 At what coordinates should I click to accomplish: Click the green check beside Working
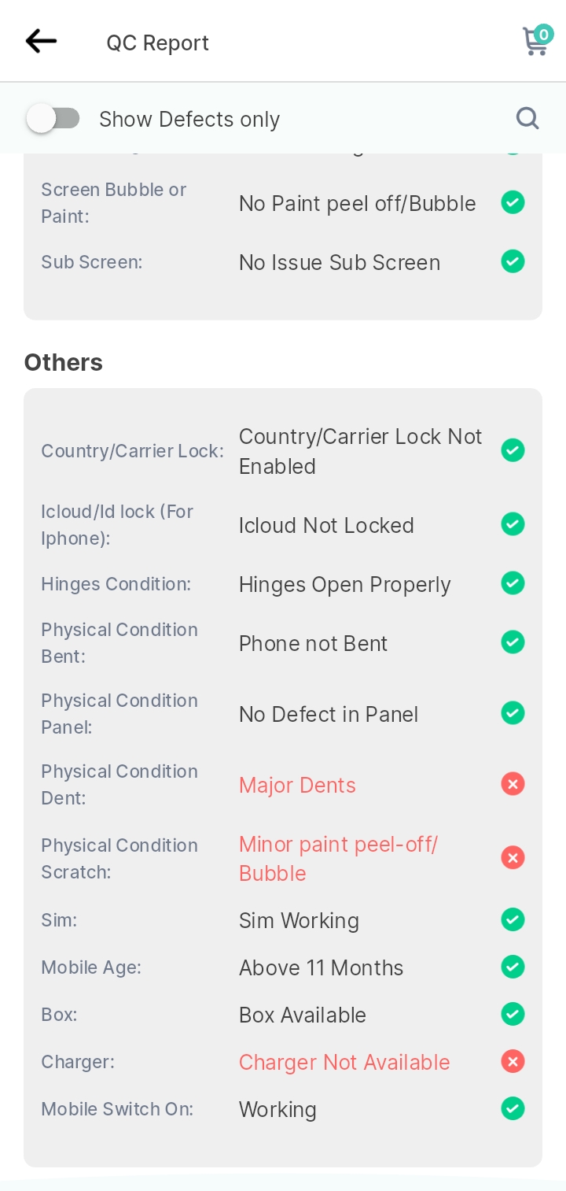tap(513, 1108)
